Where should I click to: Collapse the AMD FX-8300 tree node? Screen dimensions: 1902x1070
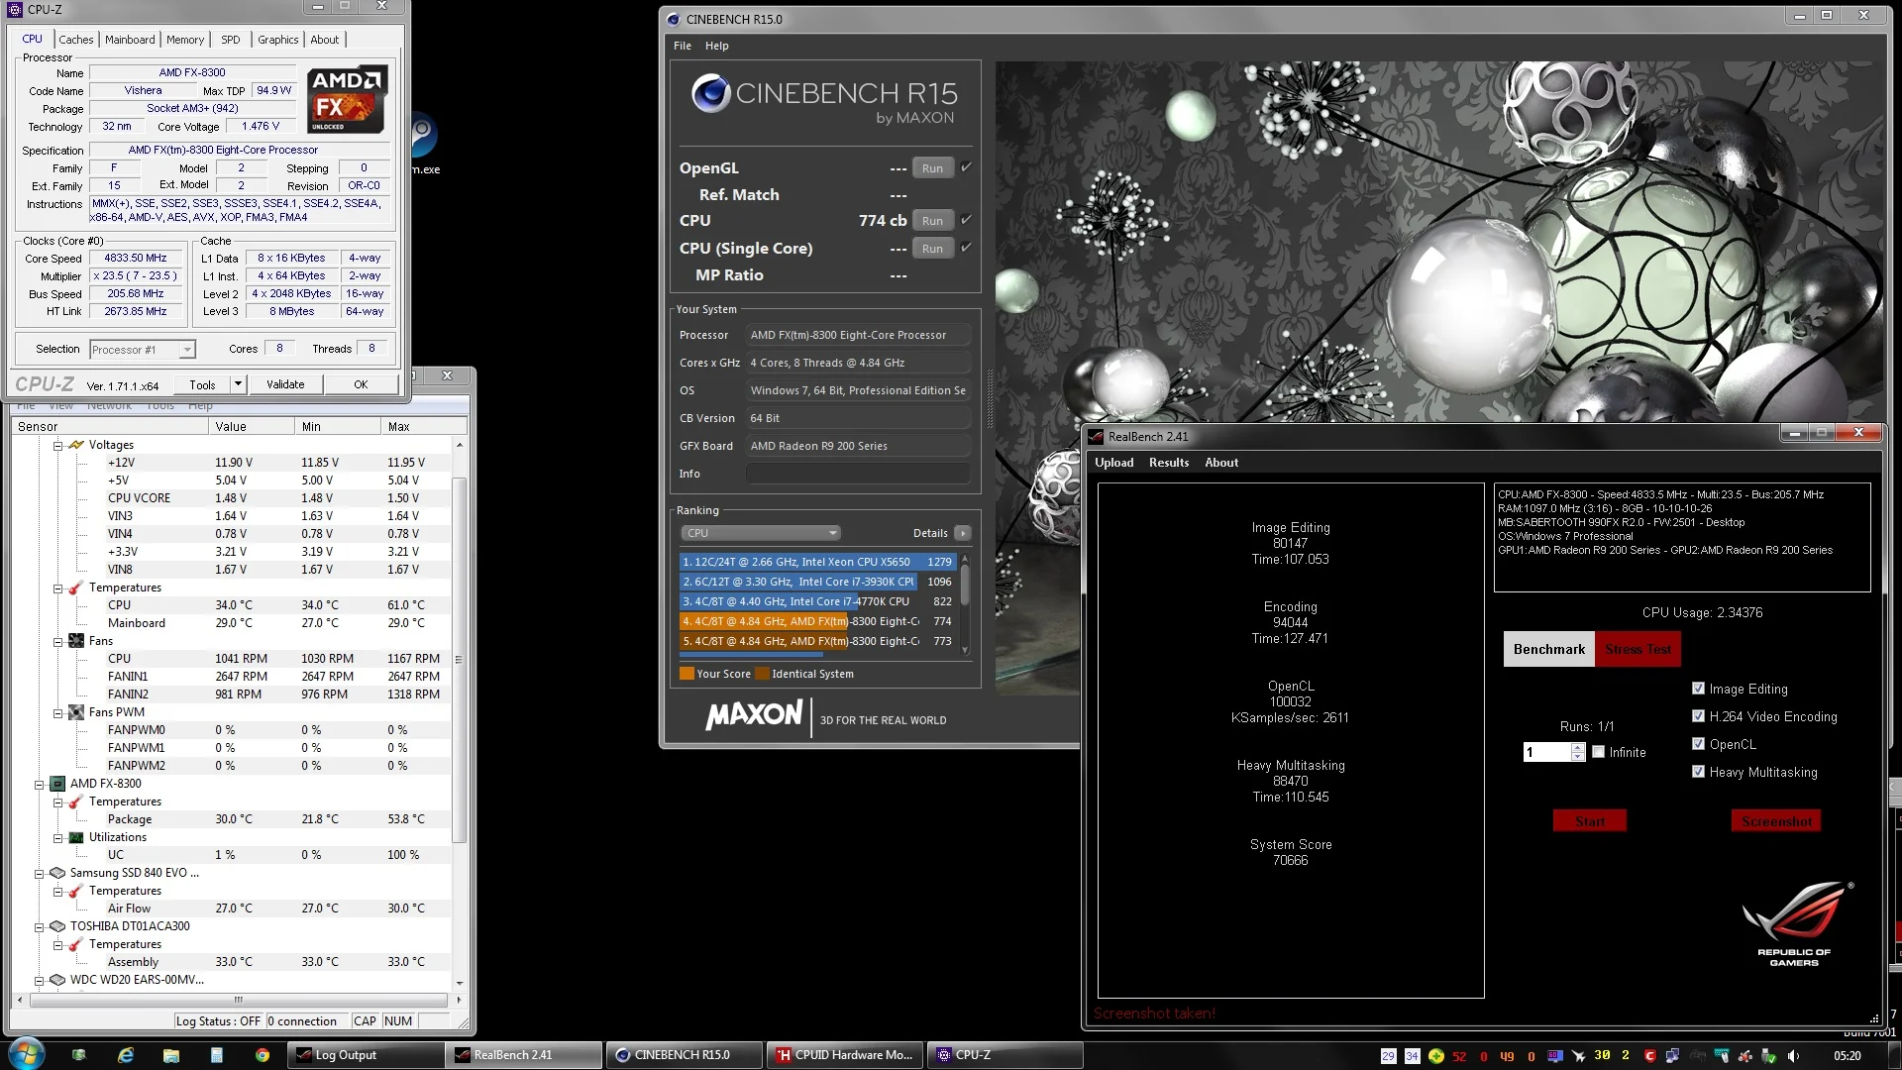40,785
